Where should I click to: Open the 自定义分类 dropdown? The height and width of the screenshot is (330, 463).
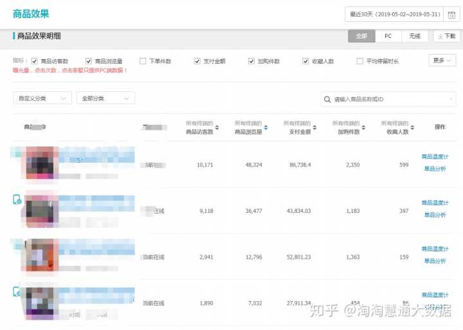coord(42,98)
